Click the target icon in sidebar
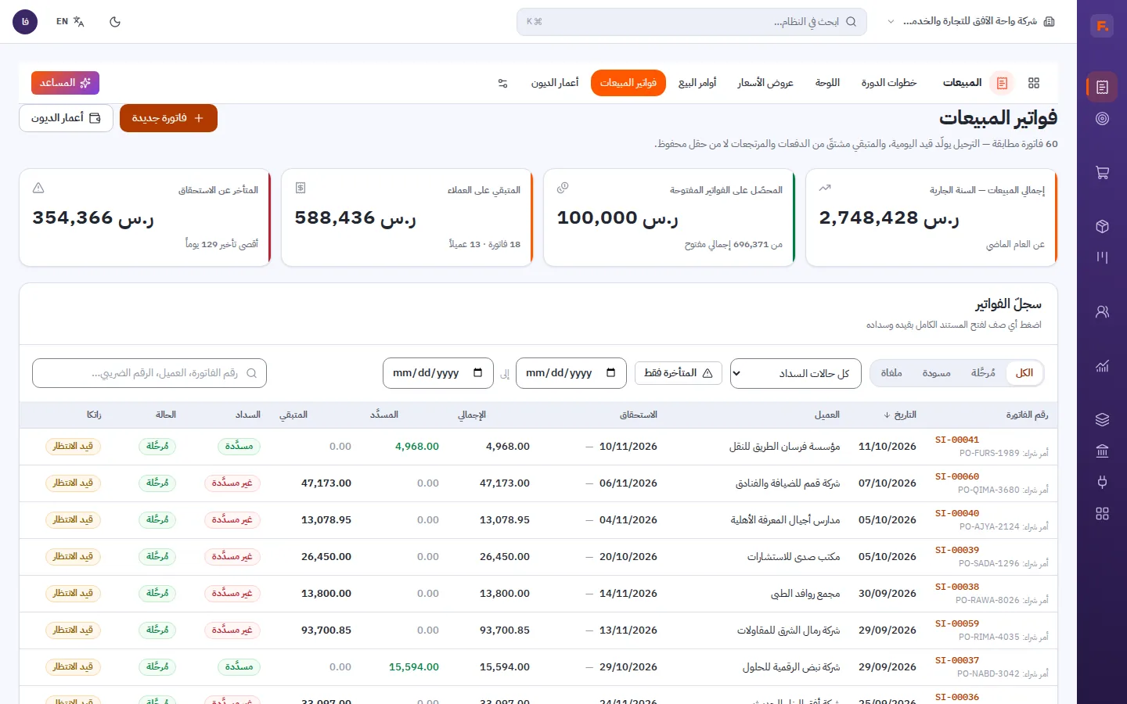The image size is (1127, 704). 1102,119
